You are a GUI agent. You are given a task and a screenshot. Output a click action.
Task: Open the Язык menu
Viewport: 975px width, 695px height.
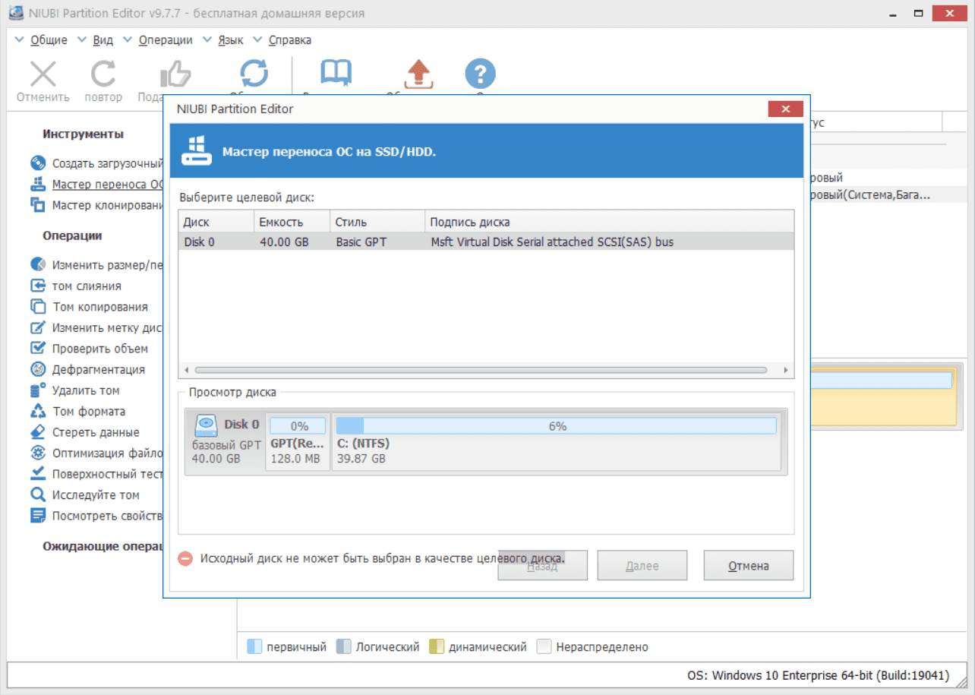[x=230, y=40]
